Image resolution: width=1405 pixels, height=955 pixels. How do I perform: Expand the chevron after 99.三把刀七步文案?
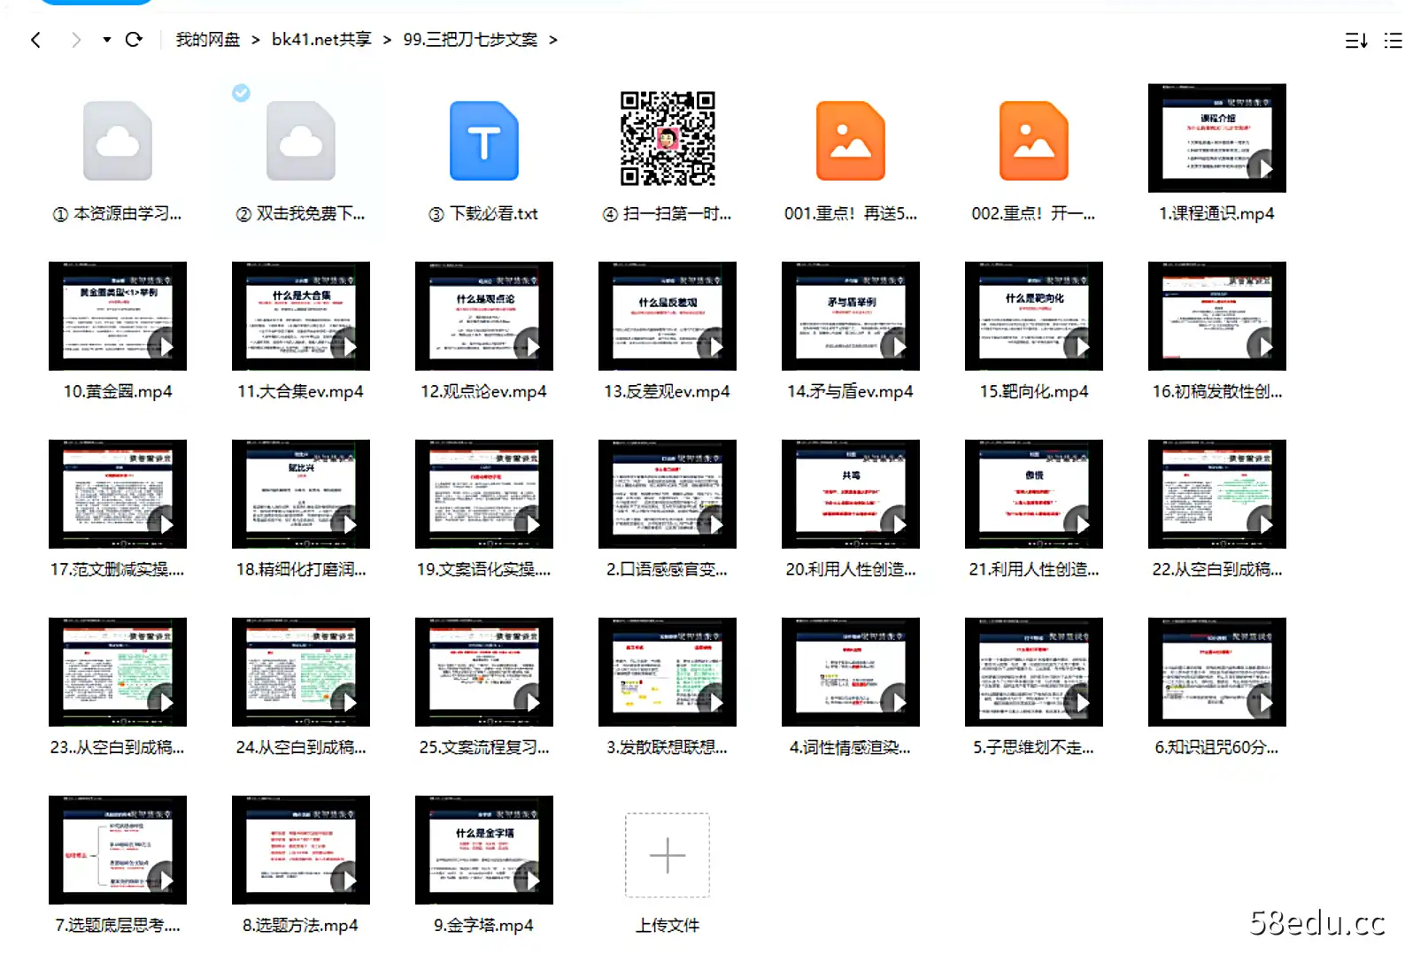(x=553, y=40)
